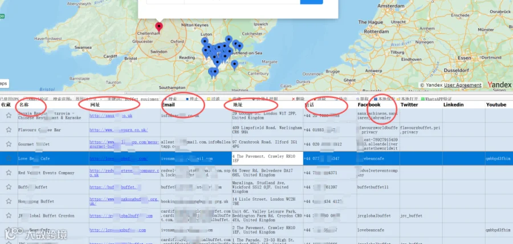Select Twitter cell jrc_buffet
Screen dimensions: 513x244
(412, 215)
